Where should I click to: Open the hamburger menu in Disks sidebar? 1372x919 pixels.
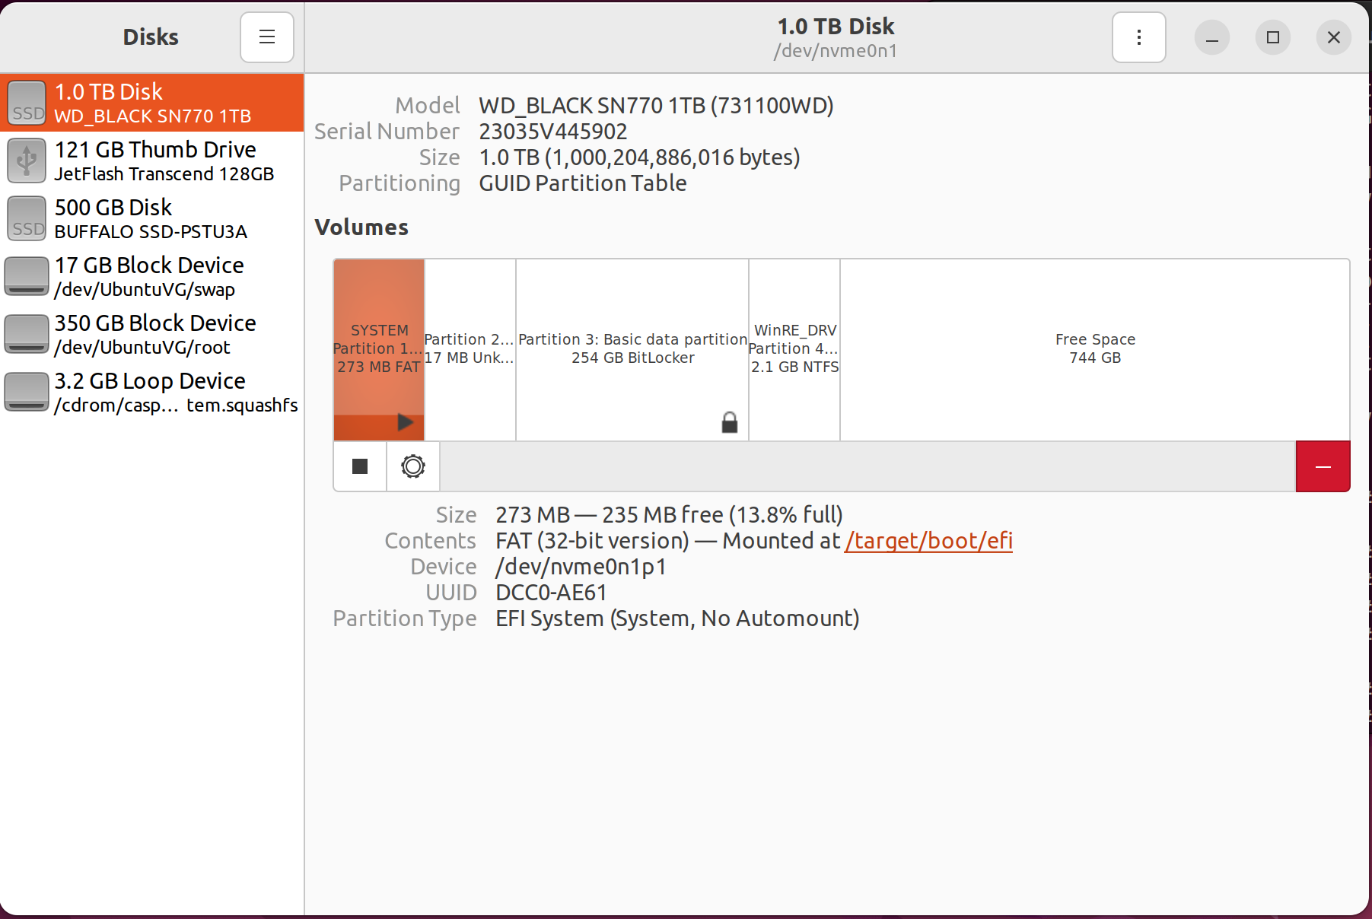[266, 37]
